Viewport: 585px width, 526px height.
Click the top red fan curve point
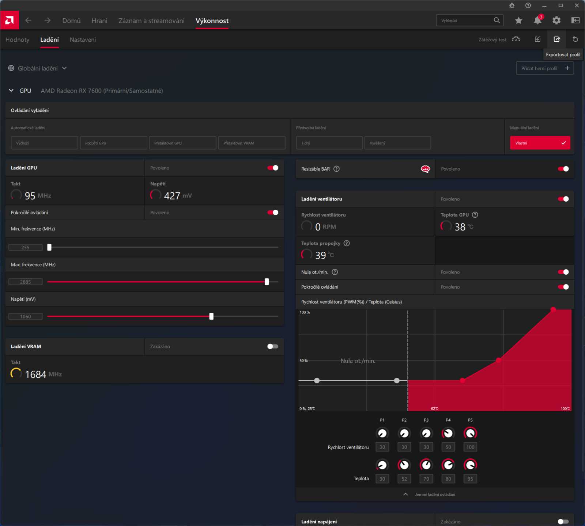553,309
